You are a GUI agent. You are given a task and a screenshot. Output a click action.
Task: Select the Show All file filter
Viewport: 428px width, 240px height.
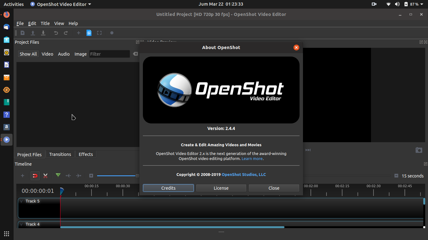tap(28, 54)
